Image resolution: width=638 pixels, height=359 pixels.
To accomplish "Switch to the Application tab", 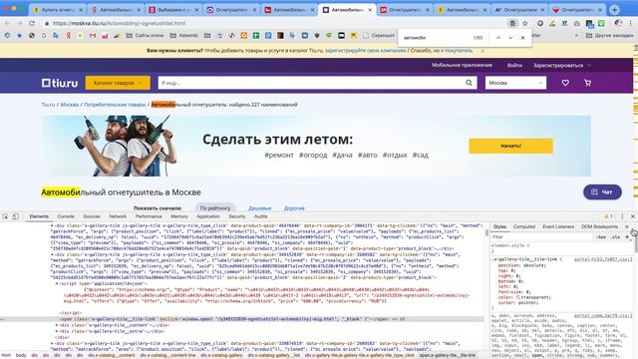I will click(x=208, y=216).
